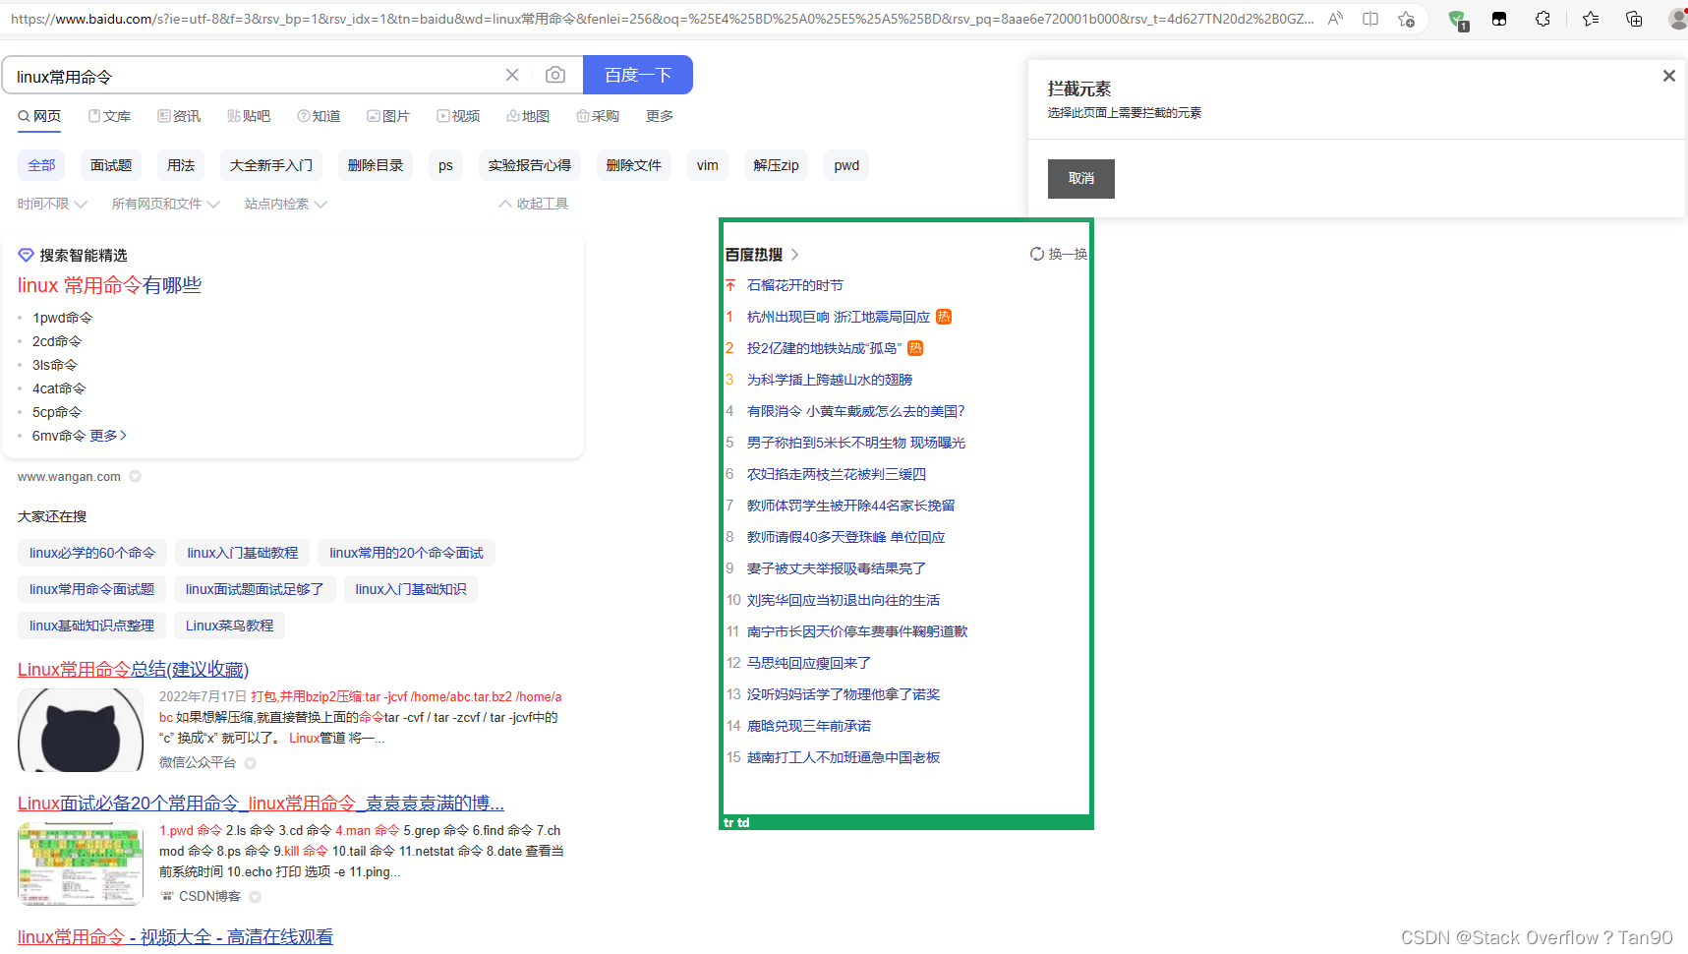Search suggestion linux入门基础教程
The width and height of the screenshot is (1688, 954).
pos(243,553)
